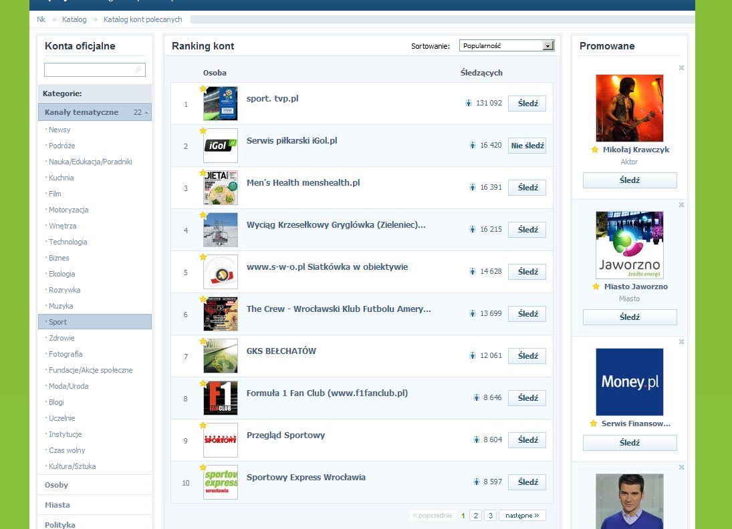Open the Jaworzno city logo image
This screenshot has height=529, width=732.
tap(629, 245)
